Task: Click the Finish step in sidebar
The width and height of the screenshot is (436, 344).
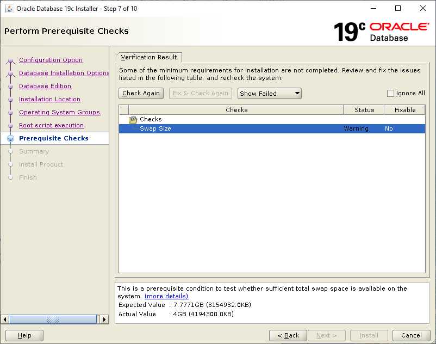Action: click(x=28, y=177)
